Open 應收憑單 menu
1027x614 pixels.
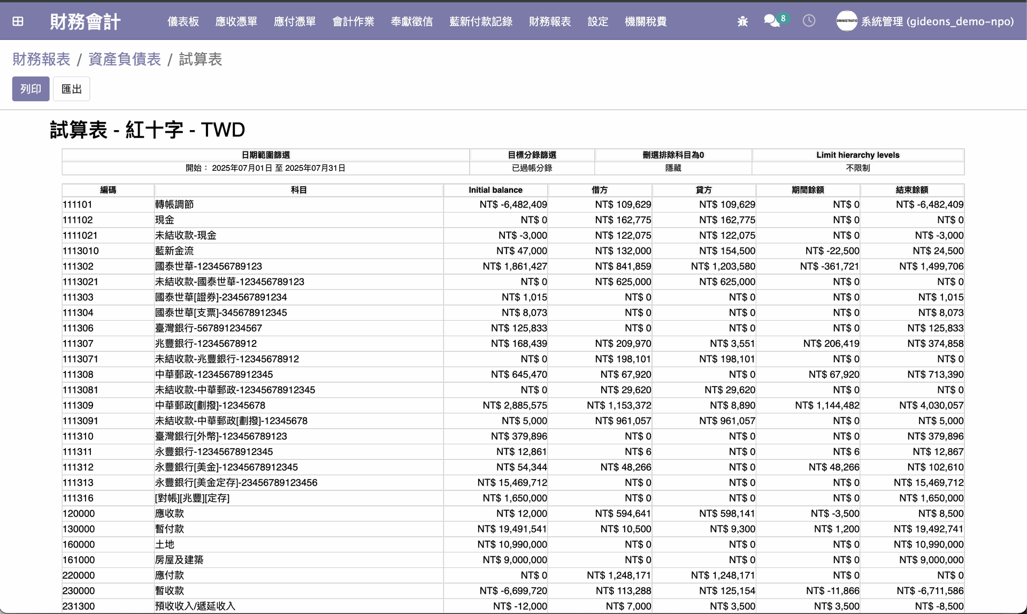click(x=236, y=21)
